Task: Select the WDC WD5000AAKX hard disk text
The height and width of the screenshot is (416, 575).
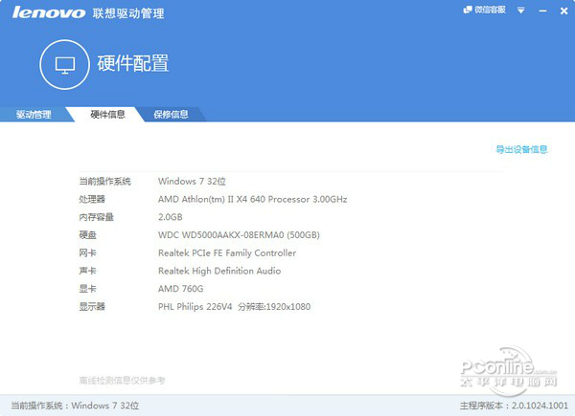Action: pyautogui.click(x=239, y=235)
